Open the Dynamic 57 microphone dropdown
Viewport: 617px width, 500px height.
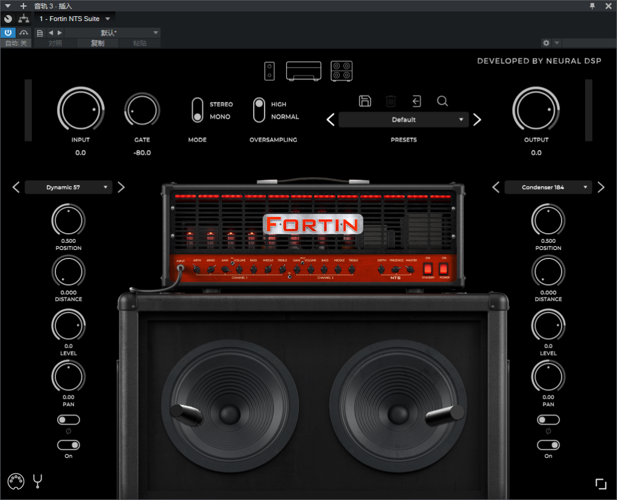tap(69, 187)
